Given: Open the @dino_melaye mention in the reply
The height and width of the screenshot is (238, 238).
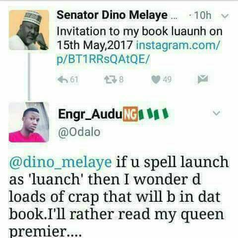Looking at the screenshot, I should coord(60,162).
